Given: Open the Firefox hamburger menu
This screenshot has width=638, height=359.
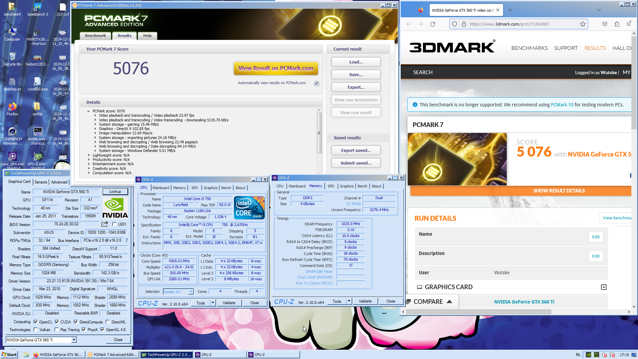Looking at the screenshot, I should (x=628, y=24).
